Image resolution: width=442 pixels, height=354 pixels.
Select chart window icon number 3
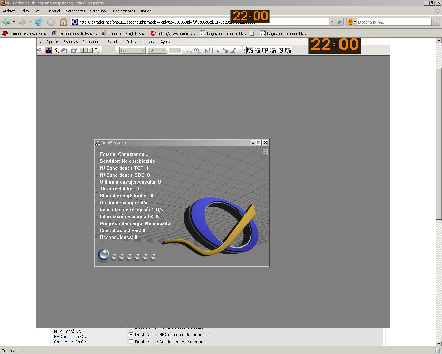pos(265,50)
